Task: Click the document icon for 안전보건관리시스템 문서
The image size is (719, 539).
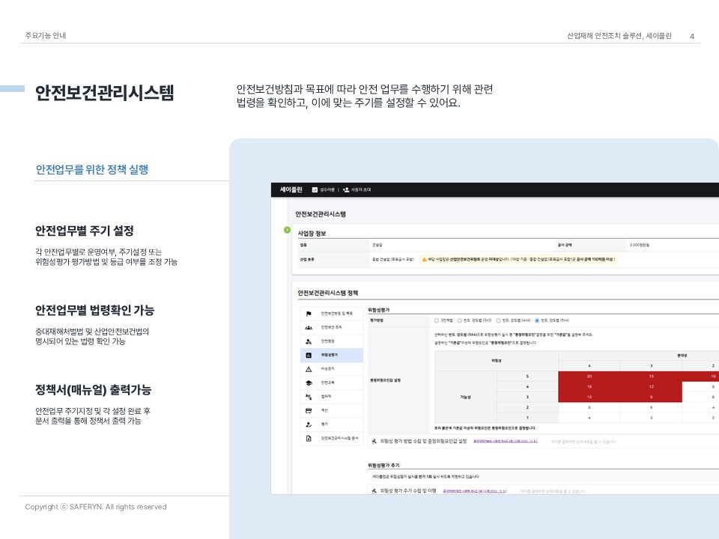Action: [x=309, y=438]
